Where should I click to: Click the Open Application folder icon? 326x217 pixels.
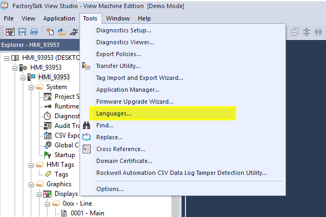[x=62, y=32]
